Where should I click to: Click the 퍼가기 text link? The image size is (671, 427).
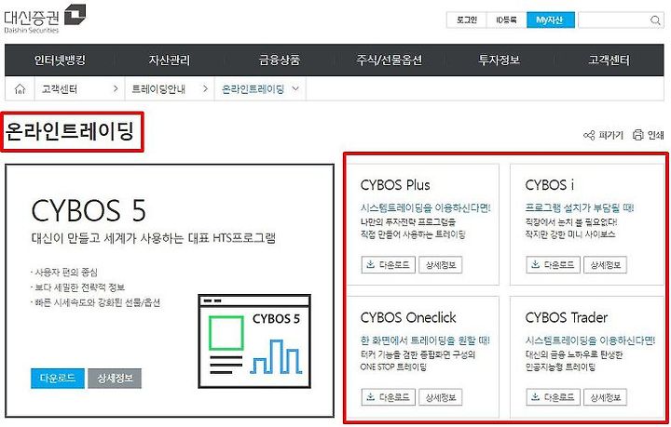pos(611,135)
